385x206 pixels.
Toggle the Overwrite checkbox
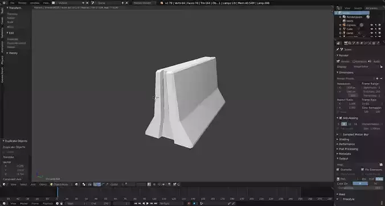[x=338, y=170]
